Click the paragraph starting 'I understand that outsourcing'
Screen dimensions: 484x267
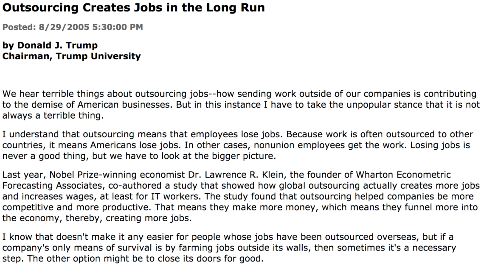(x=238, y=145)
